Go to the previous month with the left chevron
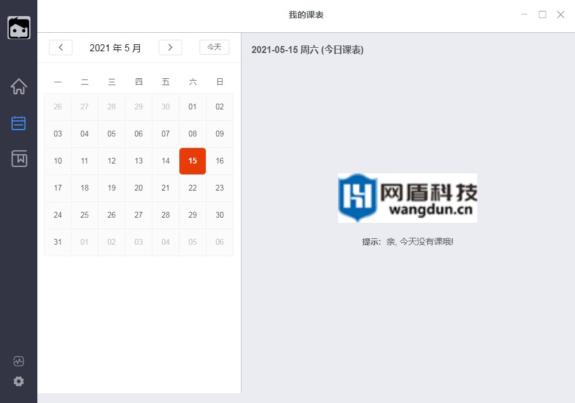 60,47
